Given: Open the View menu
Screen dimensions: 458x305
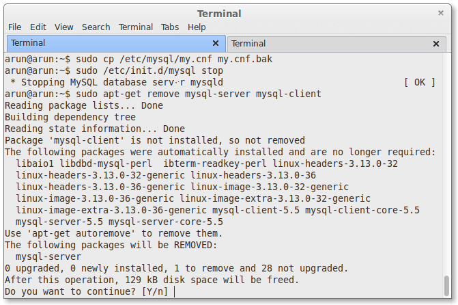Looking at the screenshot, I should click(63, 27).
